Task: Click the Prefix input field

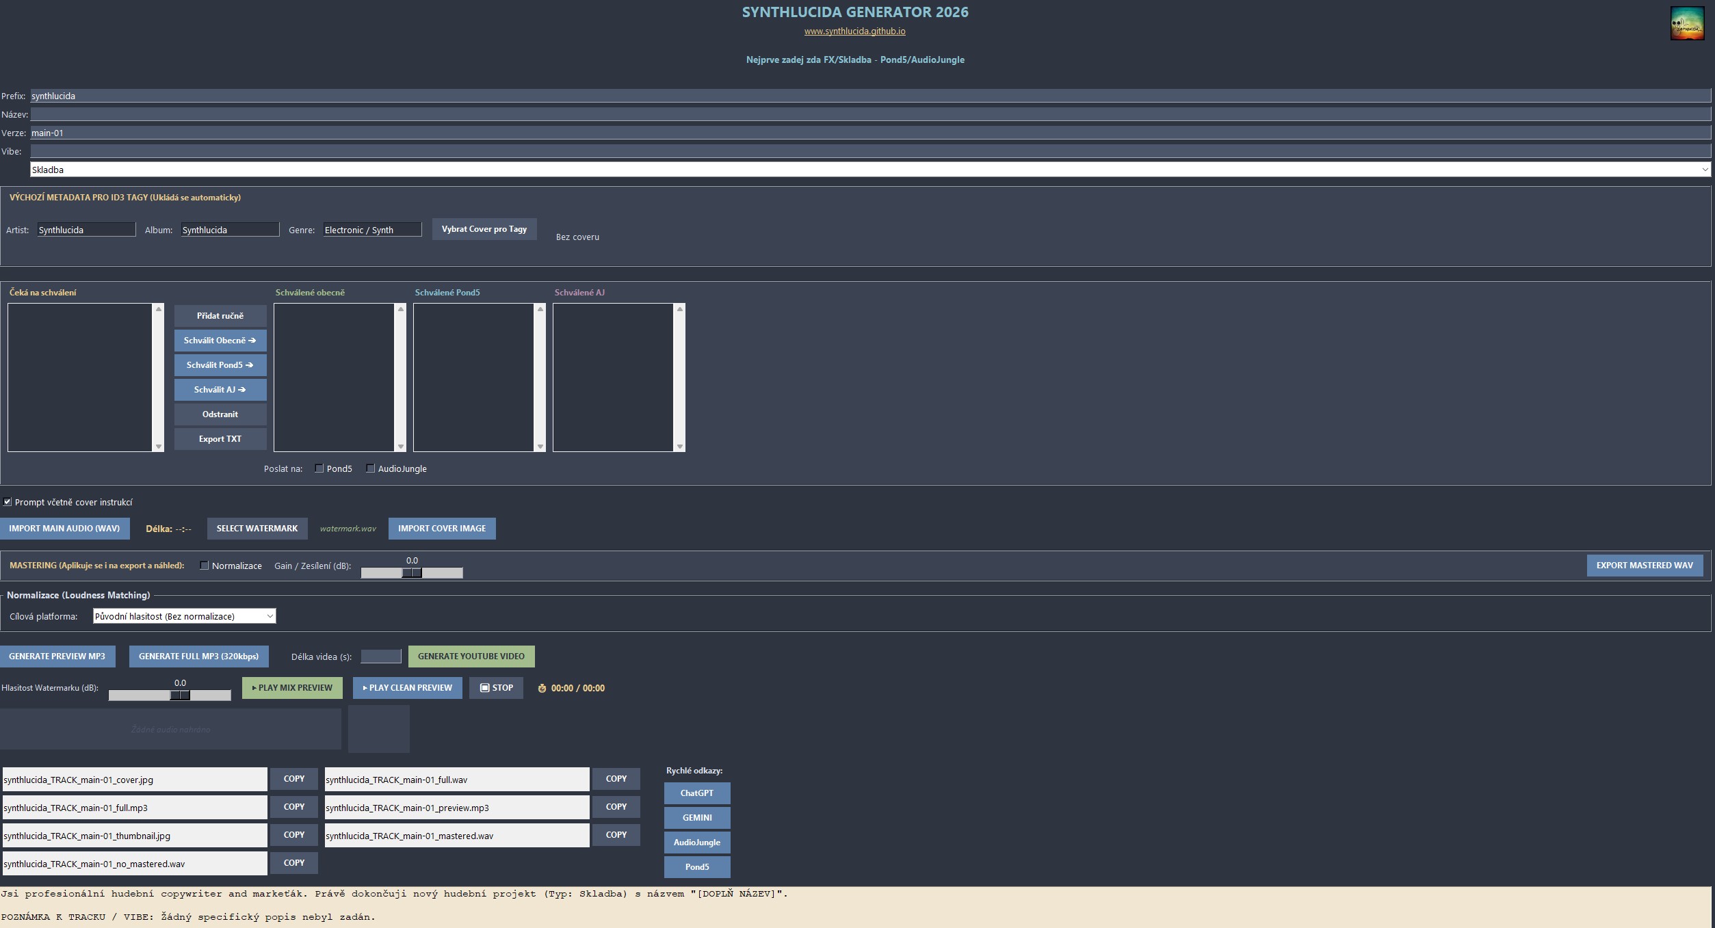Action: click(x=870, y=96)
